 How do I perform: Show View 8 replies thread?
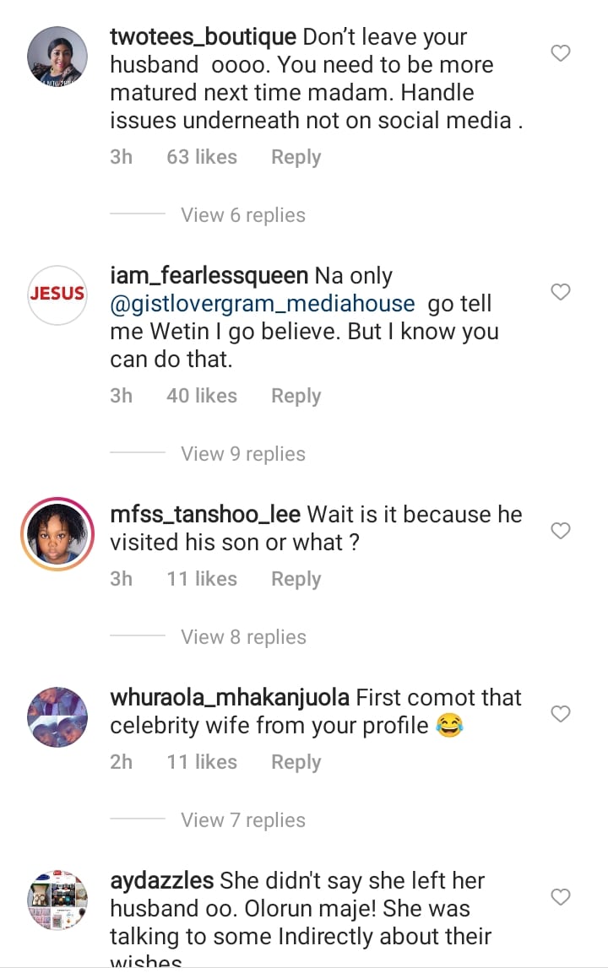point(243,637)
